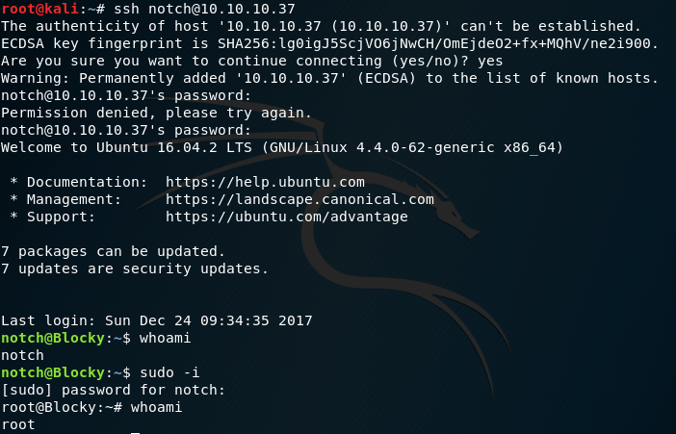Select the "7 packages can be updated" line

tap(114, 251)
